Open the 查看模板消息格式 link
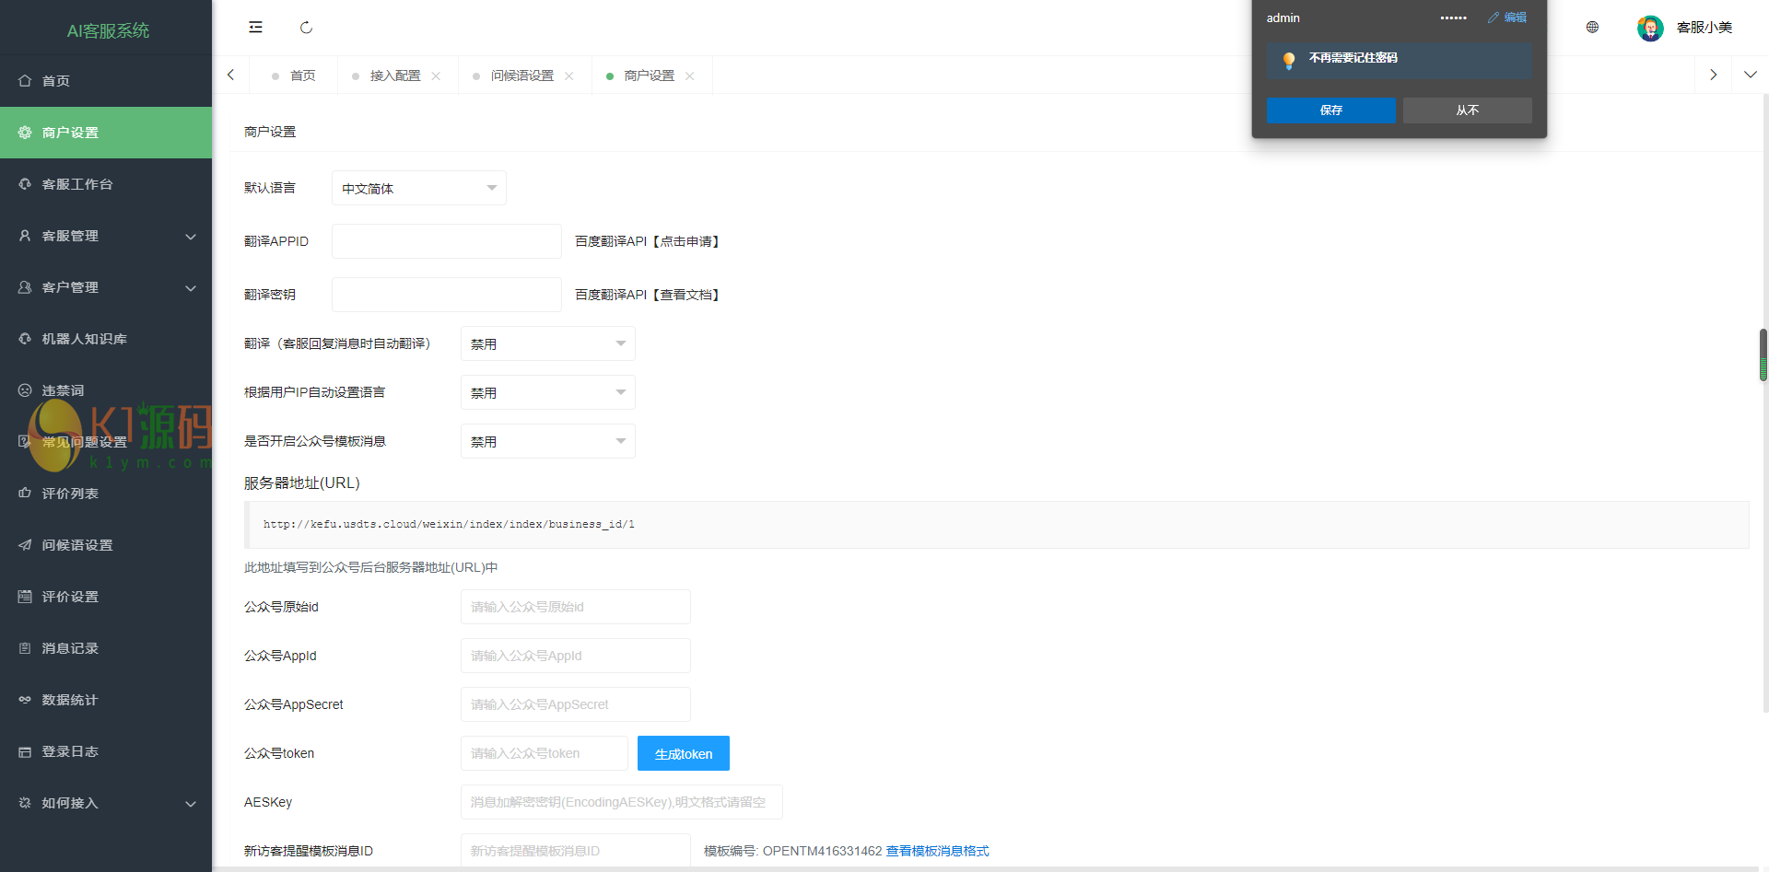This screenshot has height=872, width=1769. (x=937, y=851)
